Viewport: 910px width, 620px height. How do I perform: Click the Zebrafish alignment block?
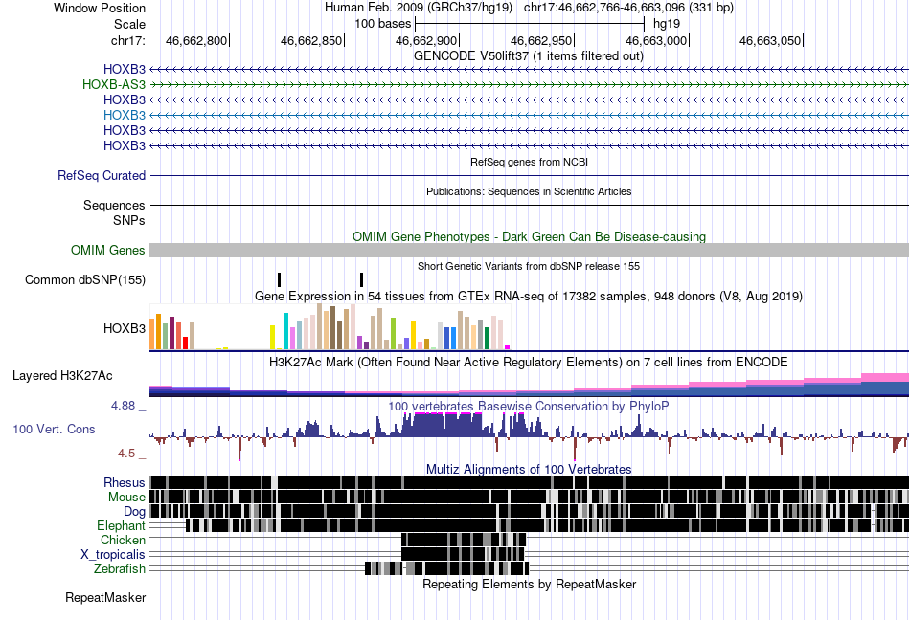447,568
